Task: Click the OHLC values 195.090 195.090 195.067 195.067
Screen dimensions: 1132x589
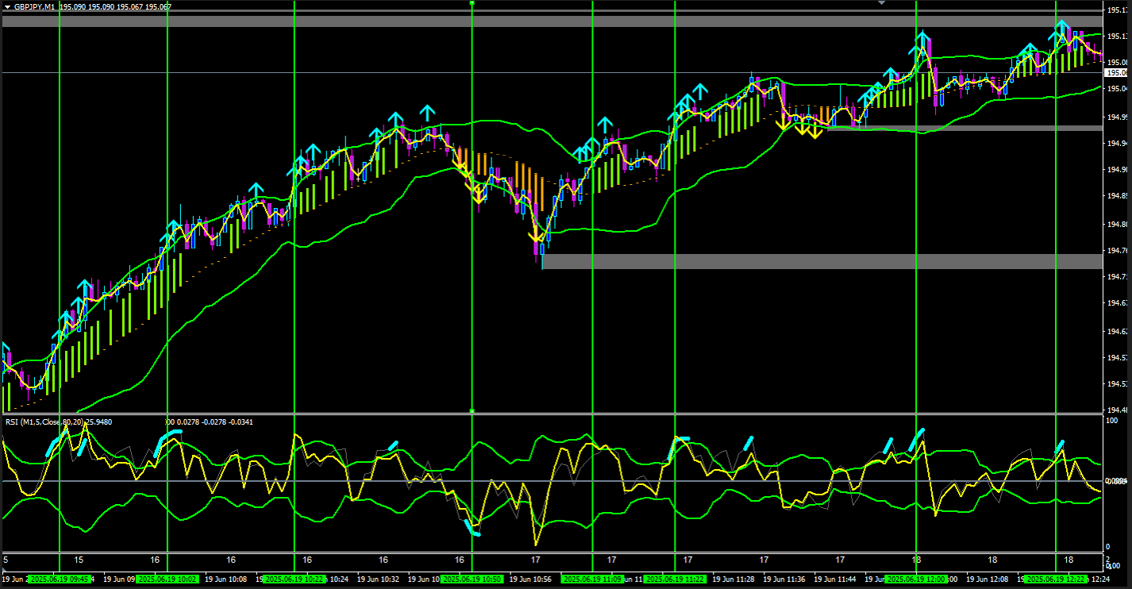Action: click(x=117, y=6)
